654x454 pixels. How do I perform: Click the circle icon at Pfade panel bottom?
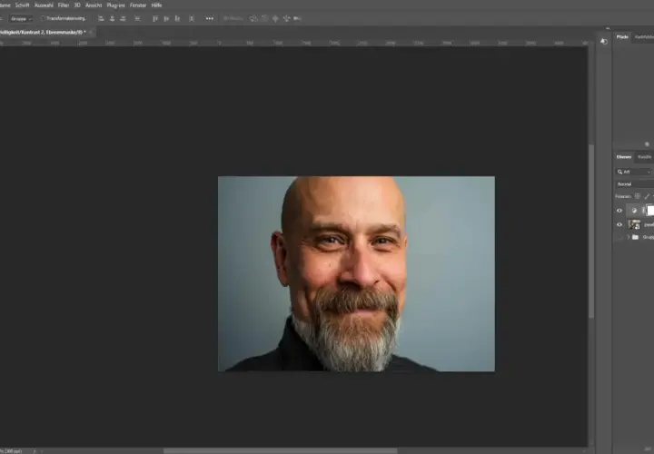647,144
